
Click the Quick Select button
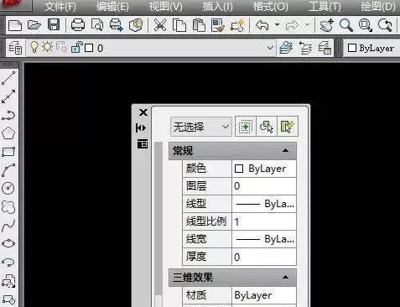288,127
